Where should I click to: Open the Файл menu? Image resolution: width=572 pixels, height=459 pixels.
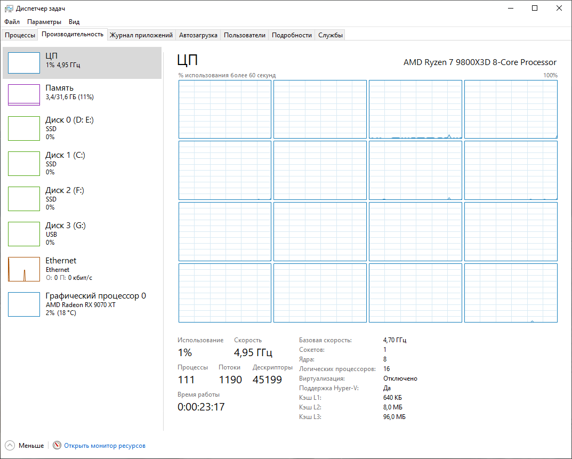tap(12, 22)
